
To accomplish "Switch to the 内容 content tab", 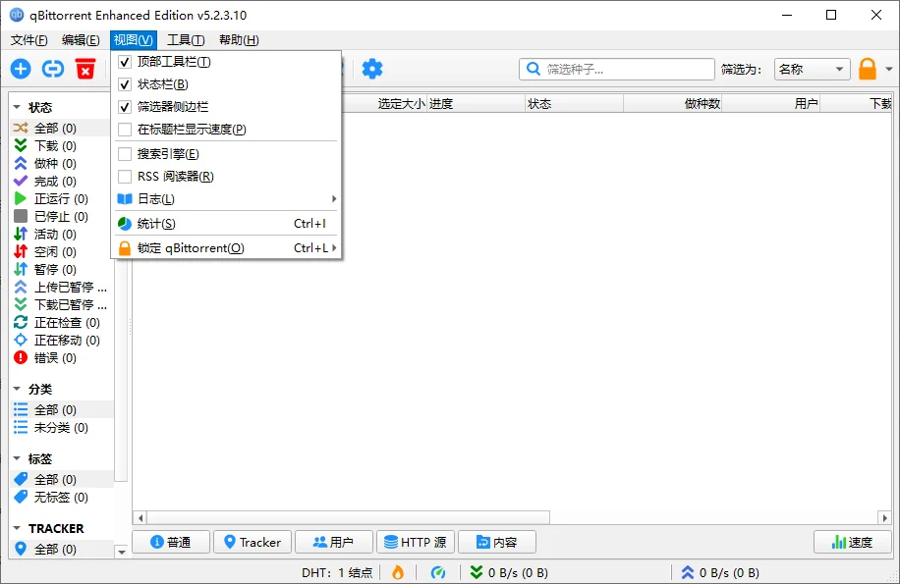I will coord(497,542).
